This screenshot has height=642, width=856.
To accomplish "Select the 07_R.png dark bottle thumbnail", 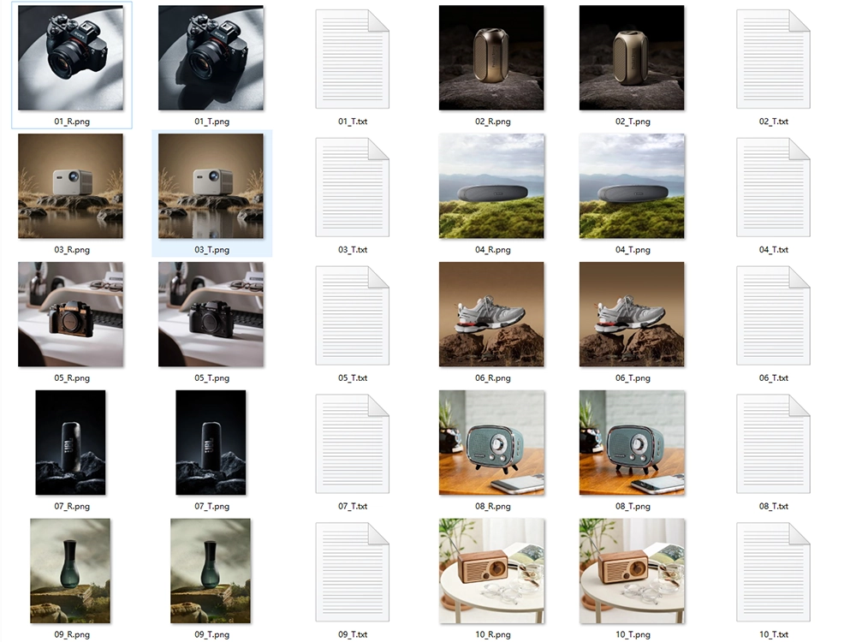I will point(71,443).
